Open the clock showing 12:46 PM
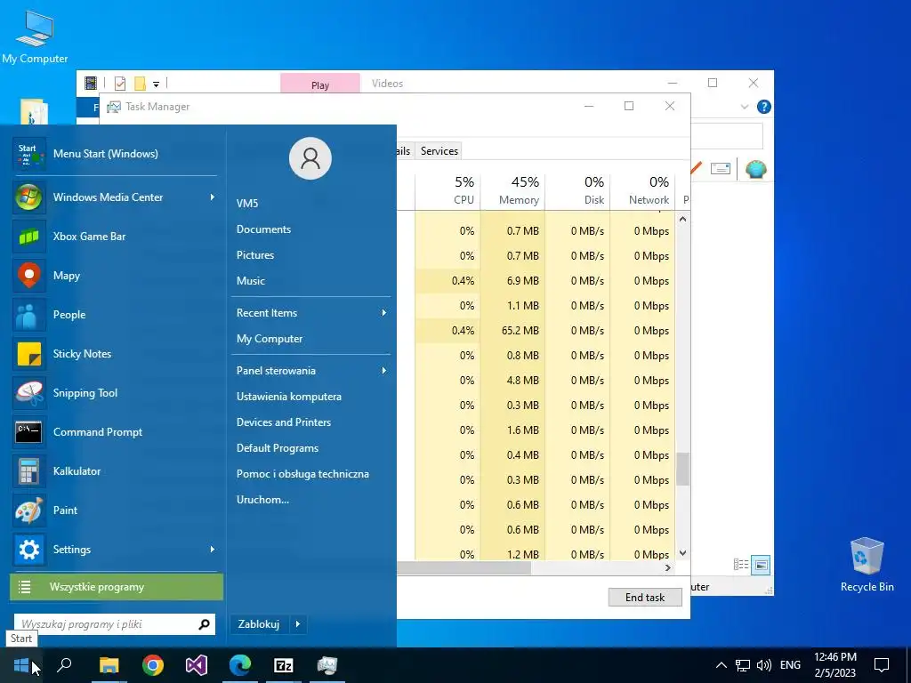The image size is (911, 683). [x=834, y=665]
